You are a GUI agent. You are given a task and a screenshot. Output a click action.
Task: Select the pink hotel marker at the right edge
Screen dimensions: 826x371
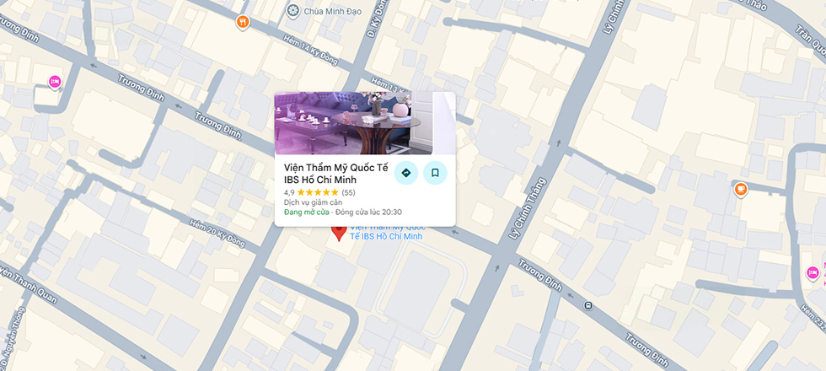813,273
